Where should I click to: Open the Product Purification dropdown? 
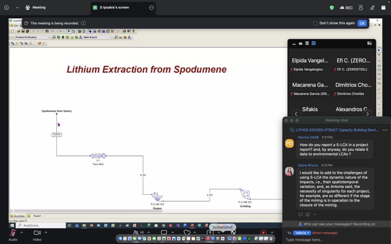32,37
